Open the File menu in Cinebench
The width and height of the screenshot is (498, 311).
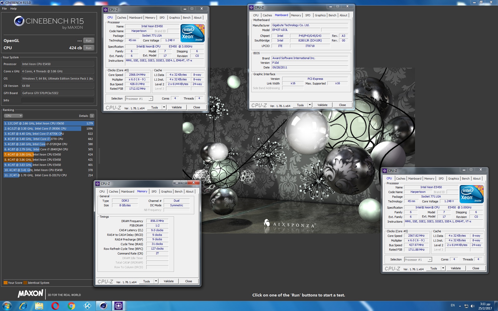4,9
